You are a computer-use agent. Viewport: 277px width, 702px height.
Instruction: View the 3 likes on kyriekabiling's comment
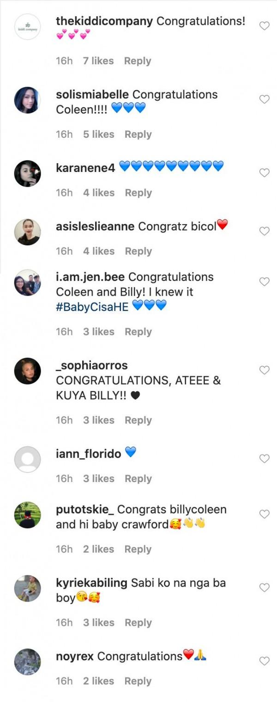(98, 623)
